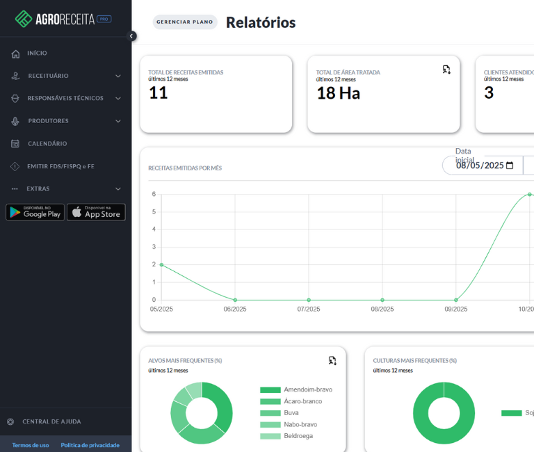Expand the Receituário submenu

[118, 76]
